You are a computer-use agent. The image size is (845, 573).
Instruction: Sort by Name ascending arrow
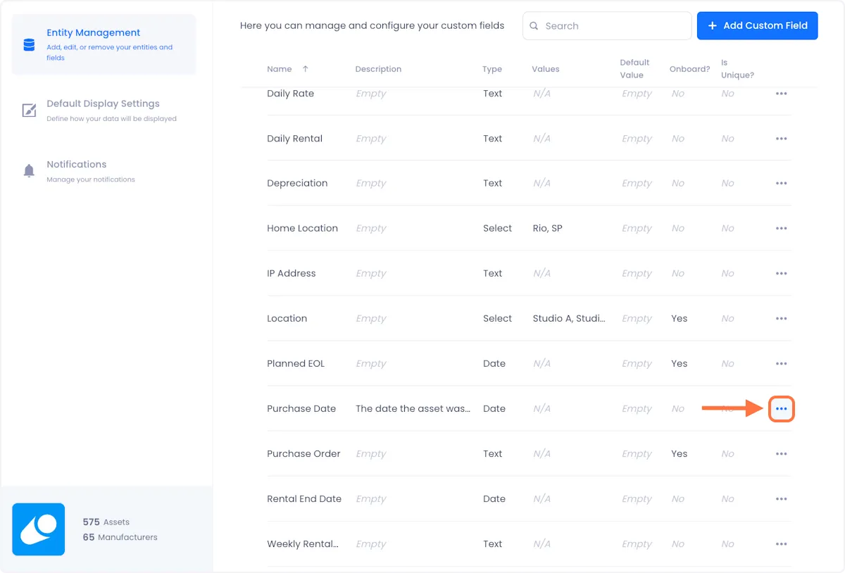[305, 69]
